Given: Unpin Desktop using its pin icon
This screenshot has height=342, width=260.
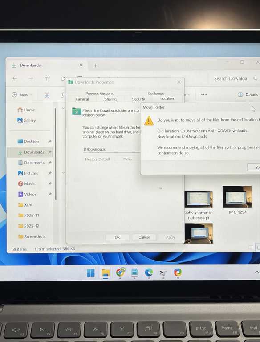Looking at the screenshot, I should tap(50, 141).
